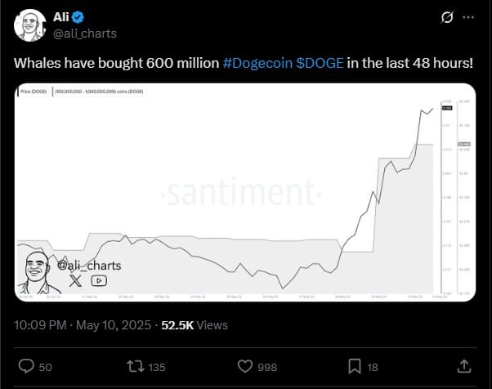Click the YouTube play icon in chart watermark
The height and width of the screenshot is (389, 492).
99,280
